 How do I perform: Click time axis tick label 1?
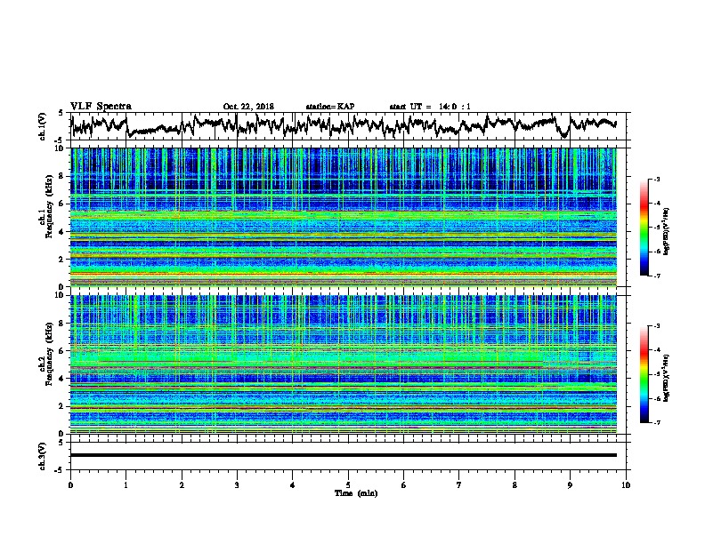pyautogui.click(x=126, y=484)
